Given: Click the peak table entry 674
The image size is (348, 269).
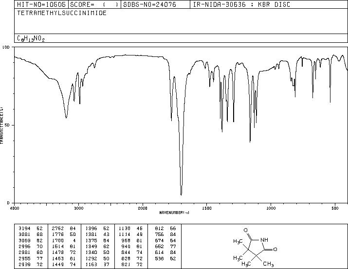Looking at the screenshot, I should tap(159, 240).
